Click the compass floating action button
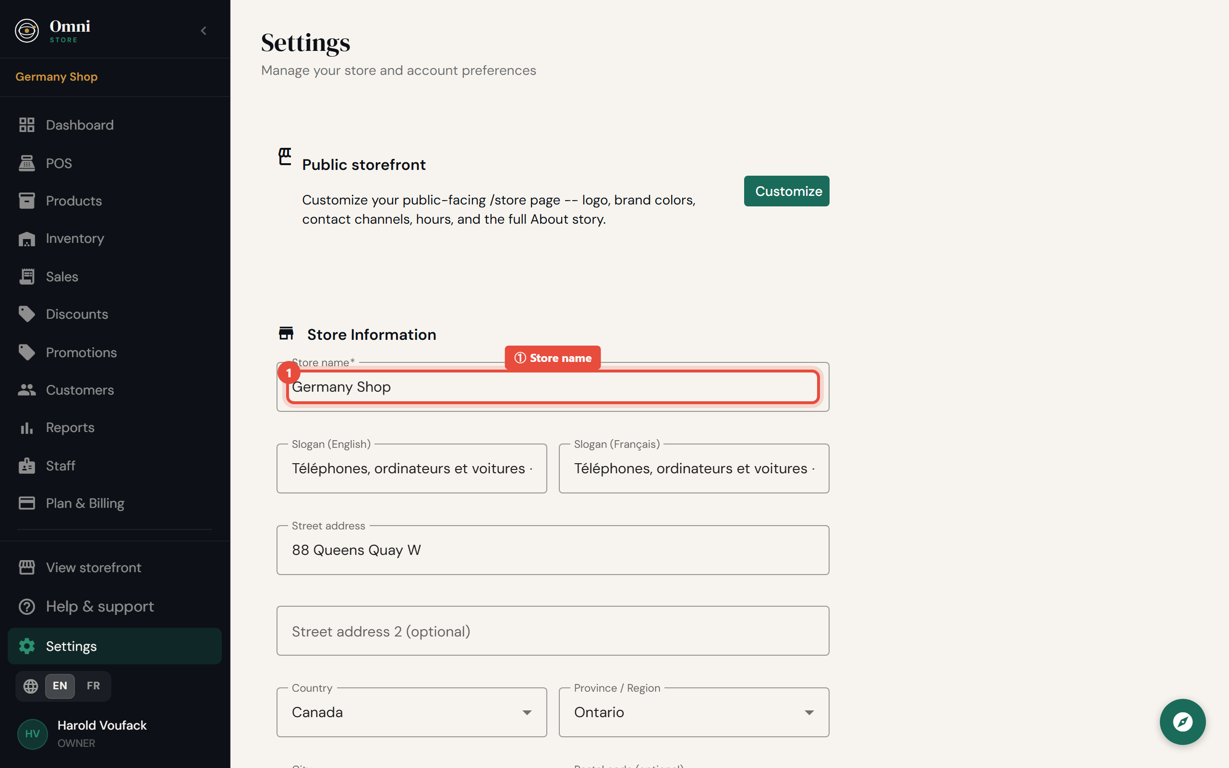Viewport: 1229px width, 768px height. pos(1182,722)
